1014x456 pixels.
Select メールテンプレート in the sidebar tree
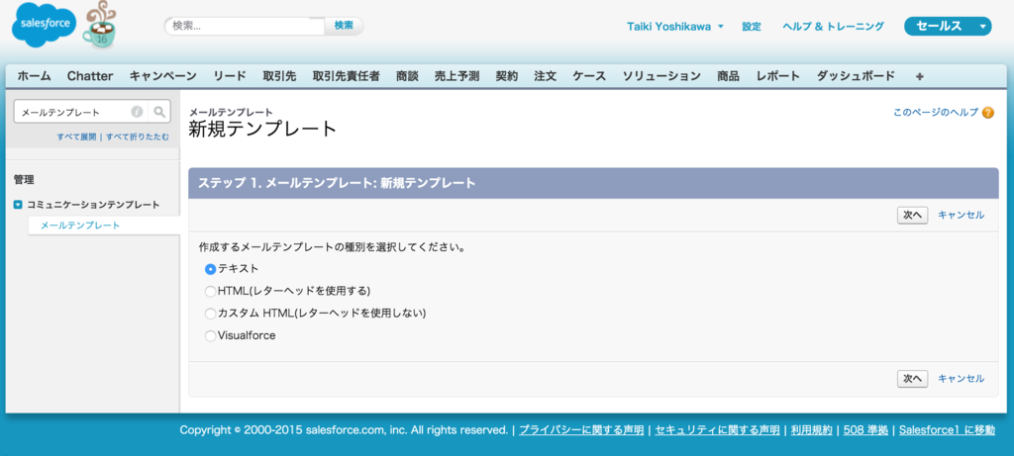80,226
